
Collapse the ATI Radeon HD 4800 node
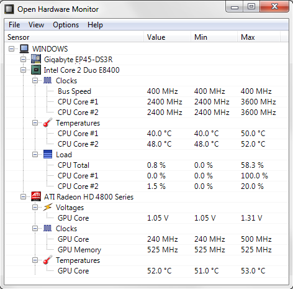click(x=23, y=196)
